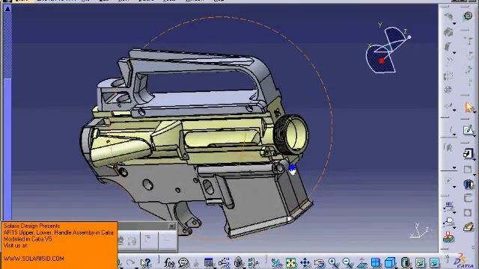Click the catalog browser book icon
The image size is (479, 269).
(x=468, y=227)
